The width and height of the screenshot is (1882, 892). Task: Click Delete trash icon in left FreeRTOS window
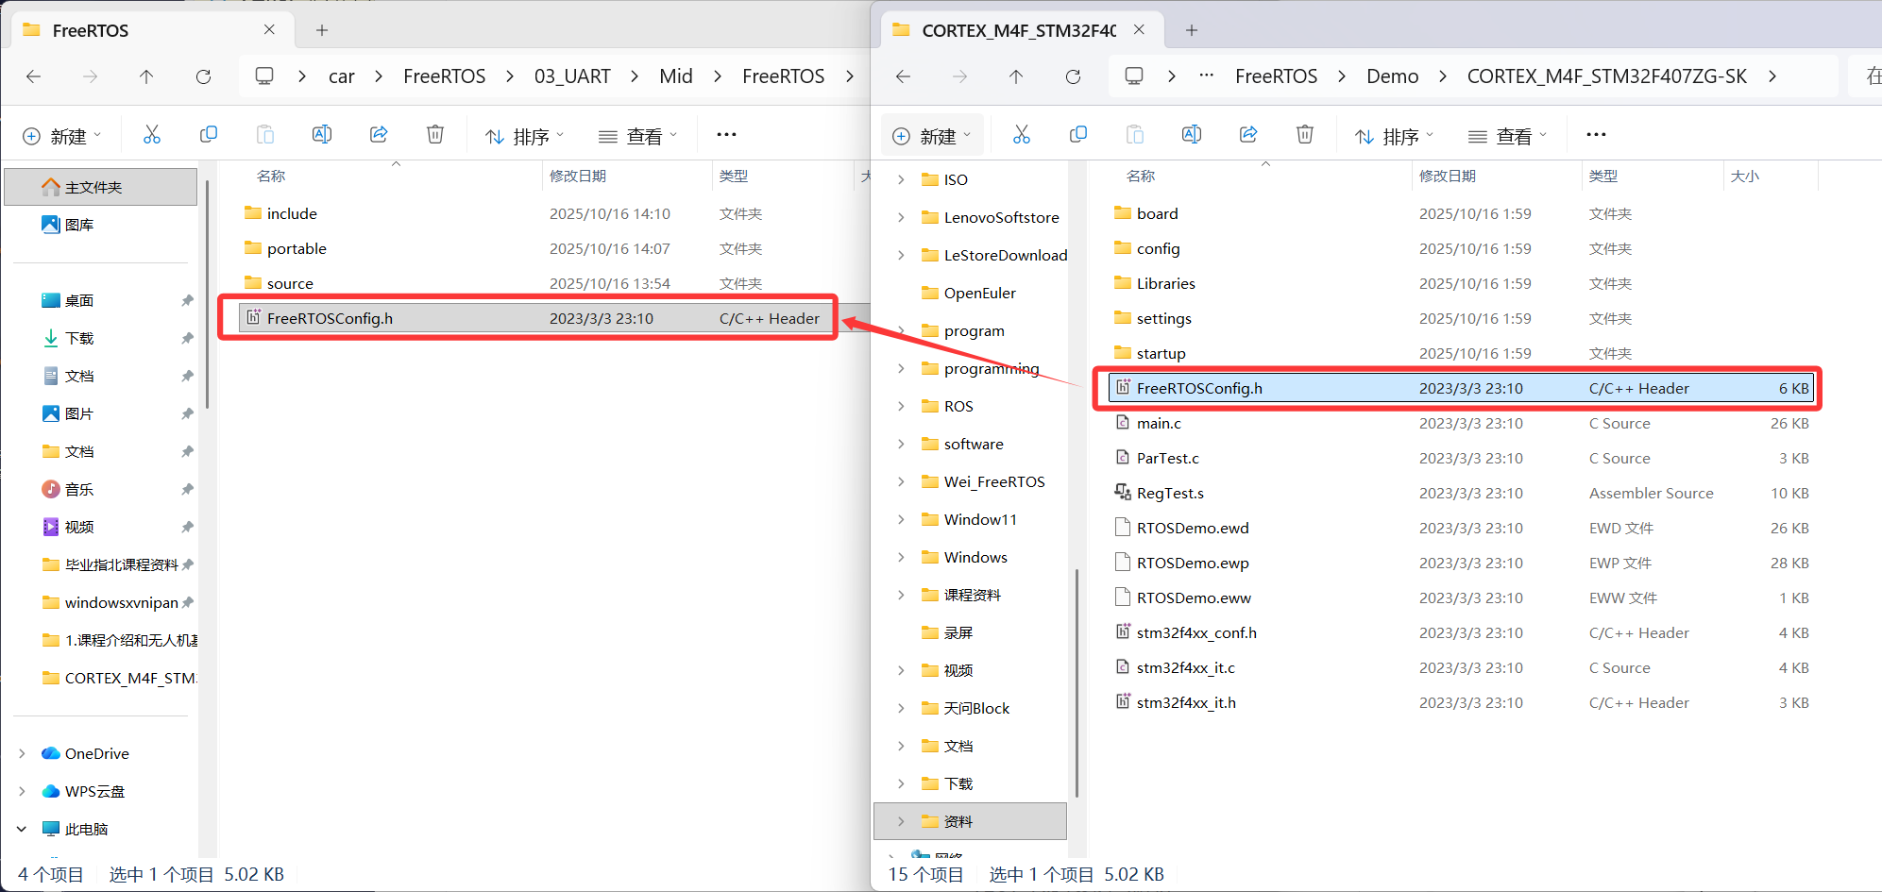tap(435, 135)
